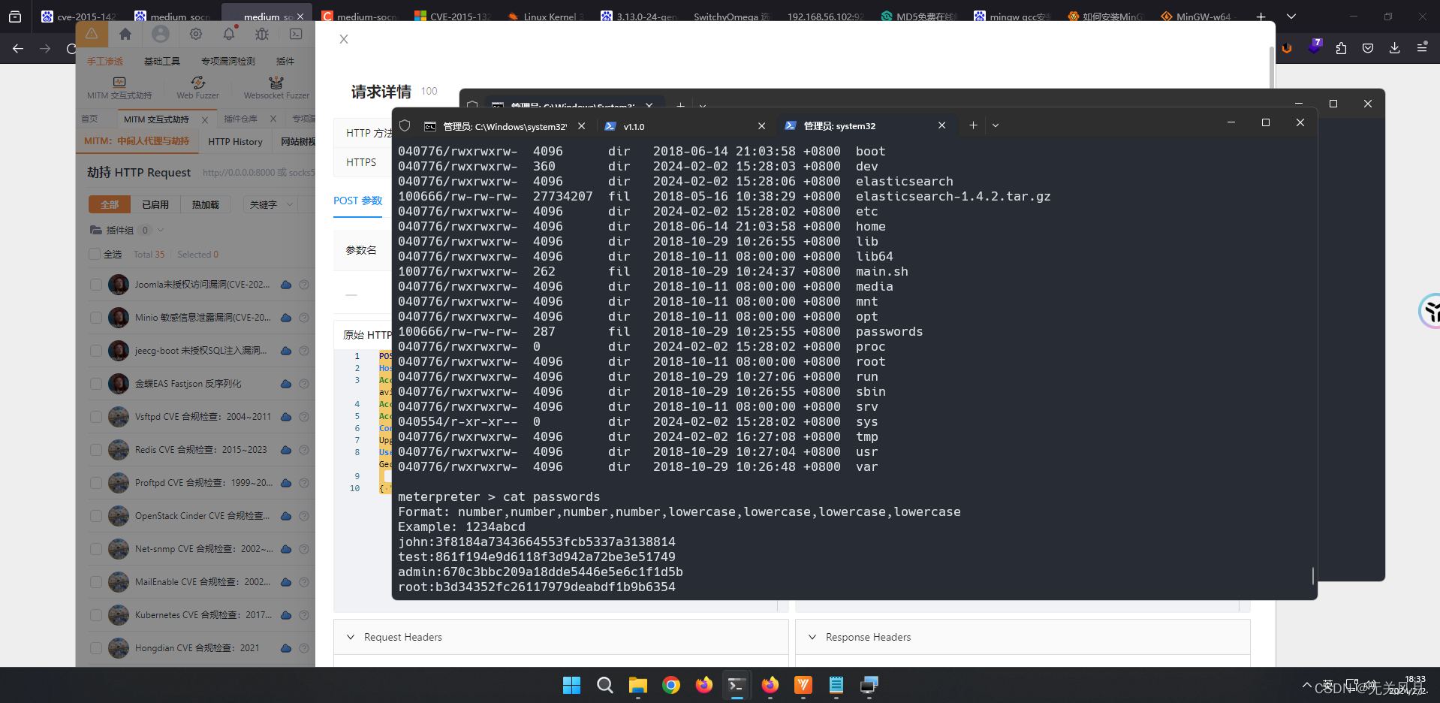The width and height of the screenshot is (1440, 703).
Task: Check the Minio 敏感信息泄露漏洞 plugin checkbox
Action: click(95, 318)
